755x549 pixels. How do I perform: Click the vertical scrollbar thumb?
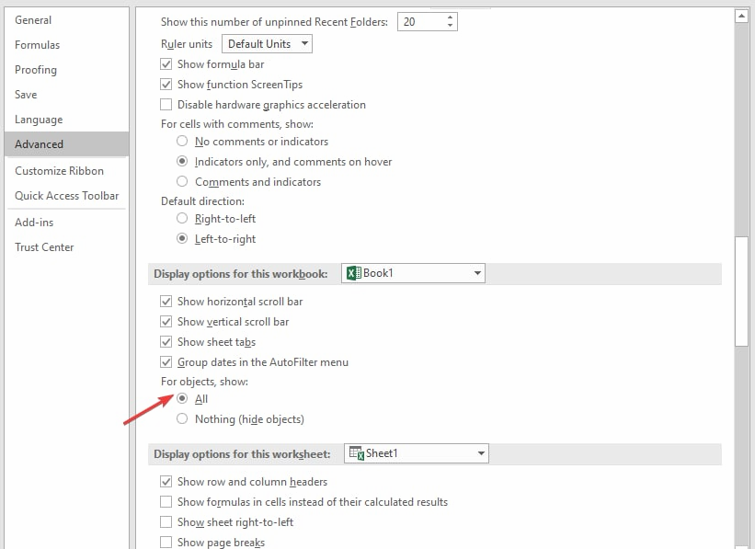point(741,291)
